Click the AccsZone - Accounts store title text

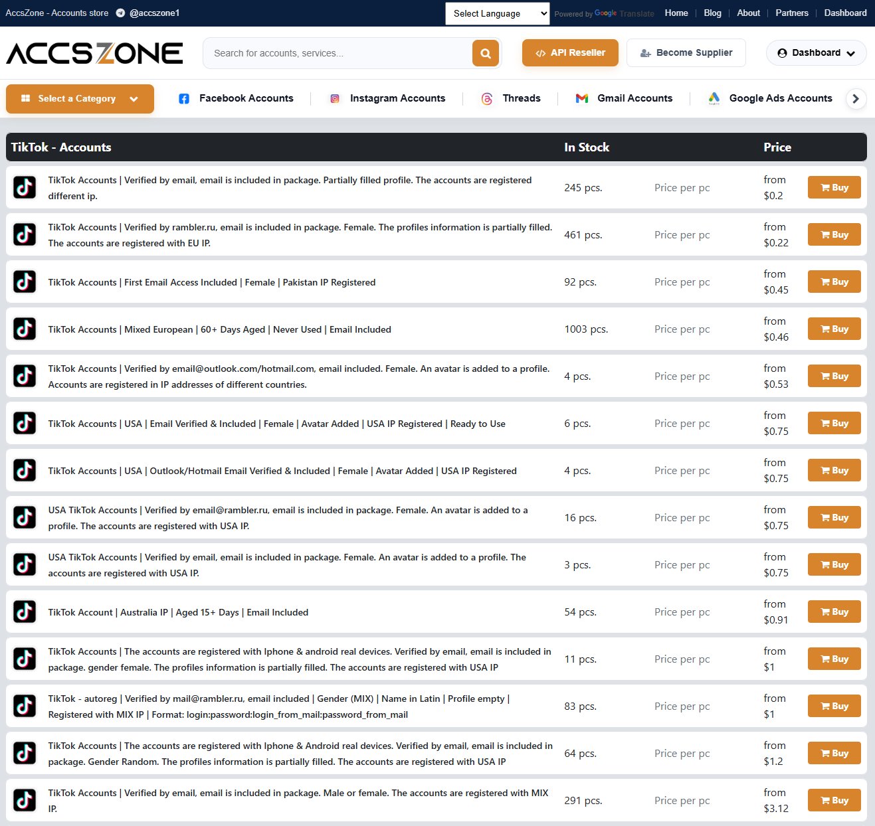tap(57, 13)
